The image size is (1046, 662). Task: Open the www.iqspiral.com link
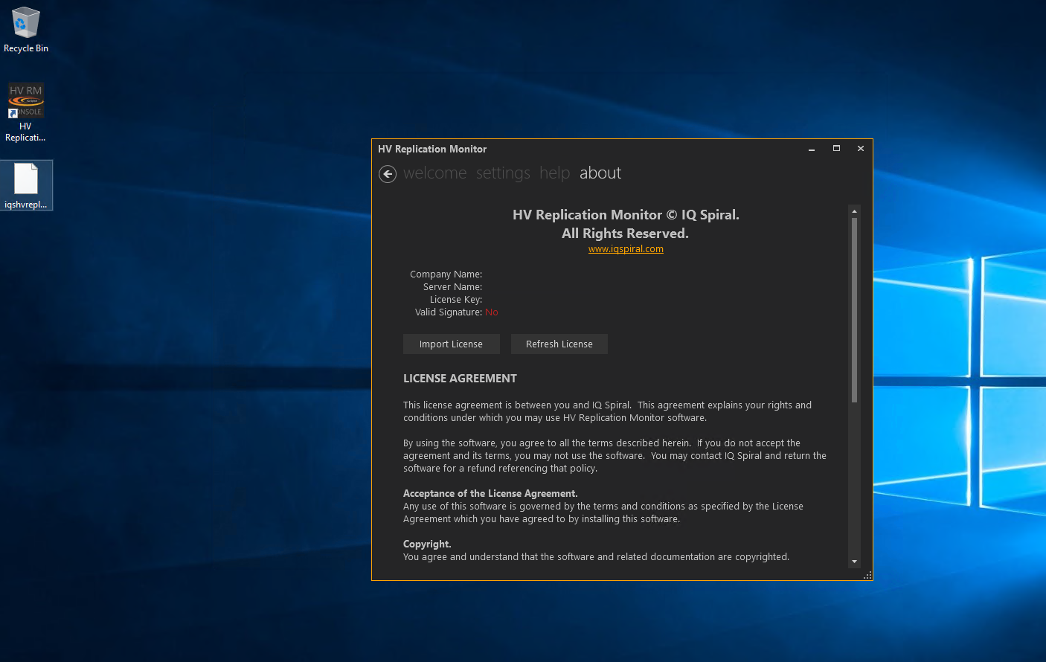click(626, 249)
